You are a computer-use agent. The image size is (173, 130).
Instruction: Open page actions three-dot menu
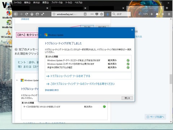(x=92, y=14)
